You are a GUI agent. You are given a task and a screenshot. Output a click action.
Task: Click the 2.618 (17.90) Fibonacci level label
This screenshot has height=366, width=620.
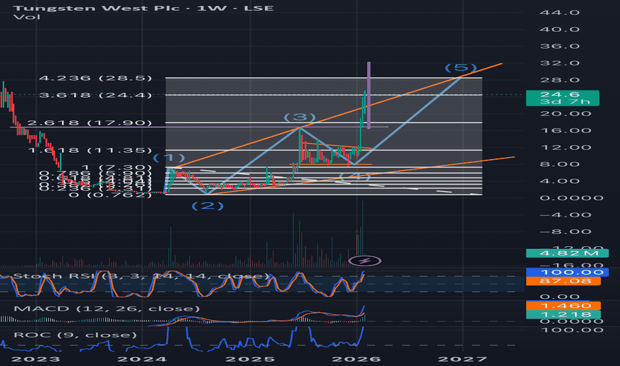(89, 122)
